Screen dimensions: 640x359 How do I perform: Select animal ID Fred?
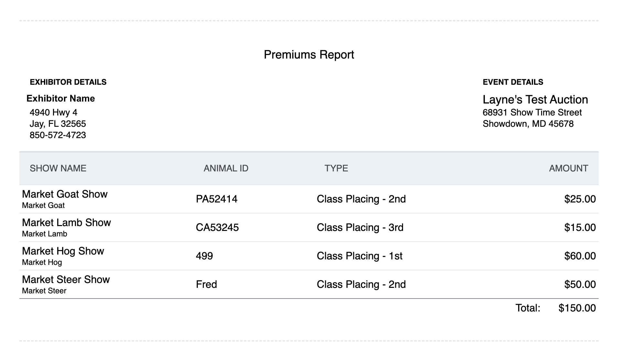click(x=206, y=284)
